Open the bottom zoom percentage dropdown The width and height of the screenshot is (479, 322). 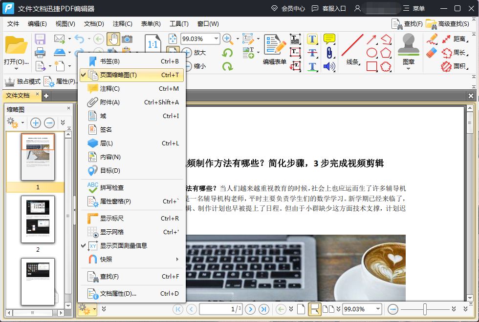[x=378, y=309]
